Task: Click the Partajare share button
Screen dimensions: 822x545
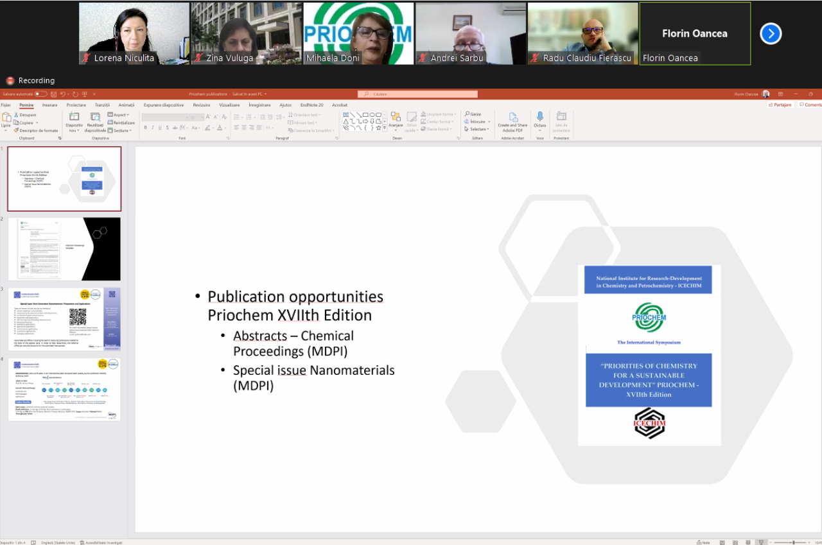Action: (x=780, y=105)
